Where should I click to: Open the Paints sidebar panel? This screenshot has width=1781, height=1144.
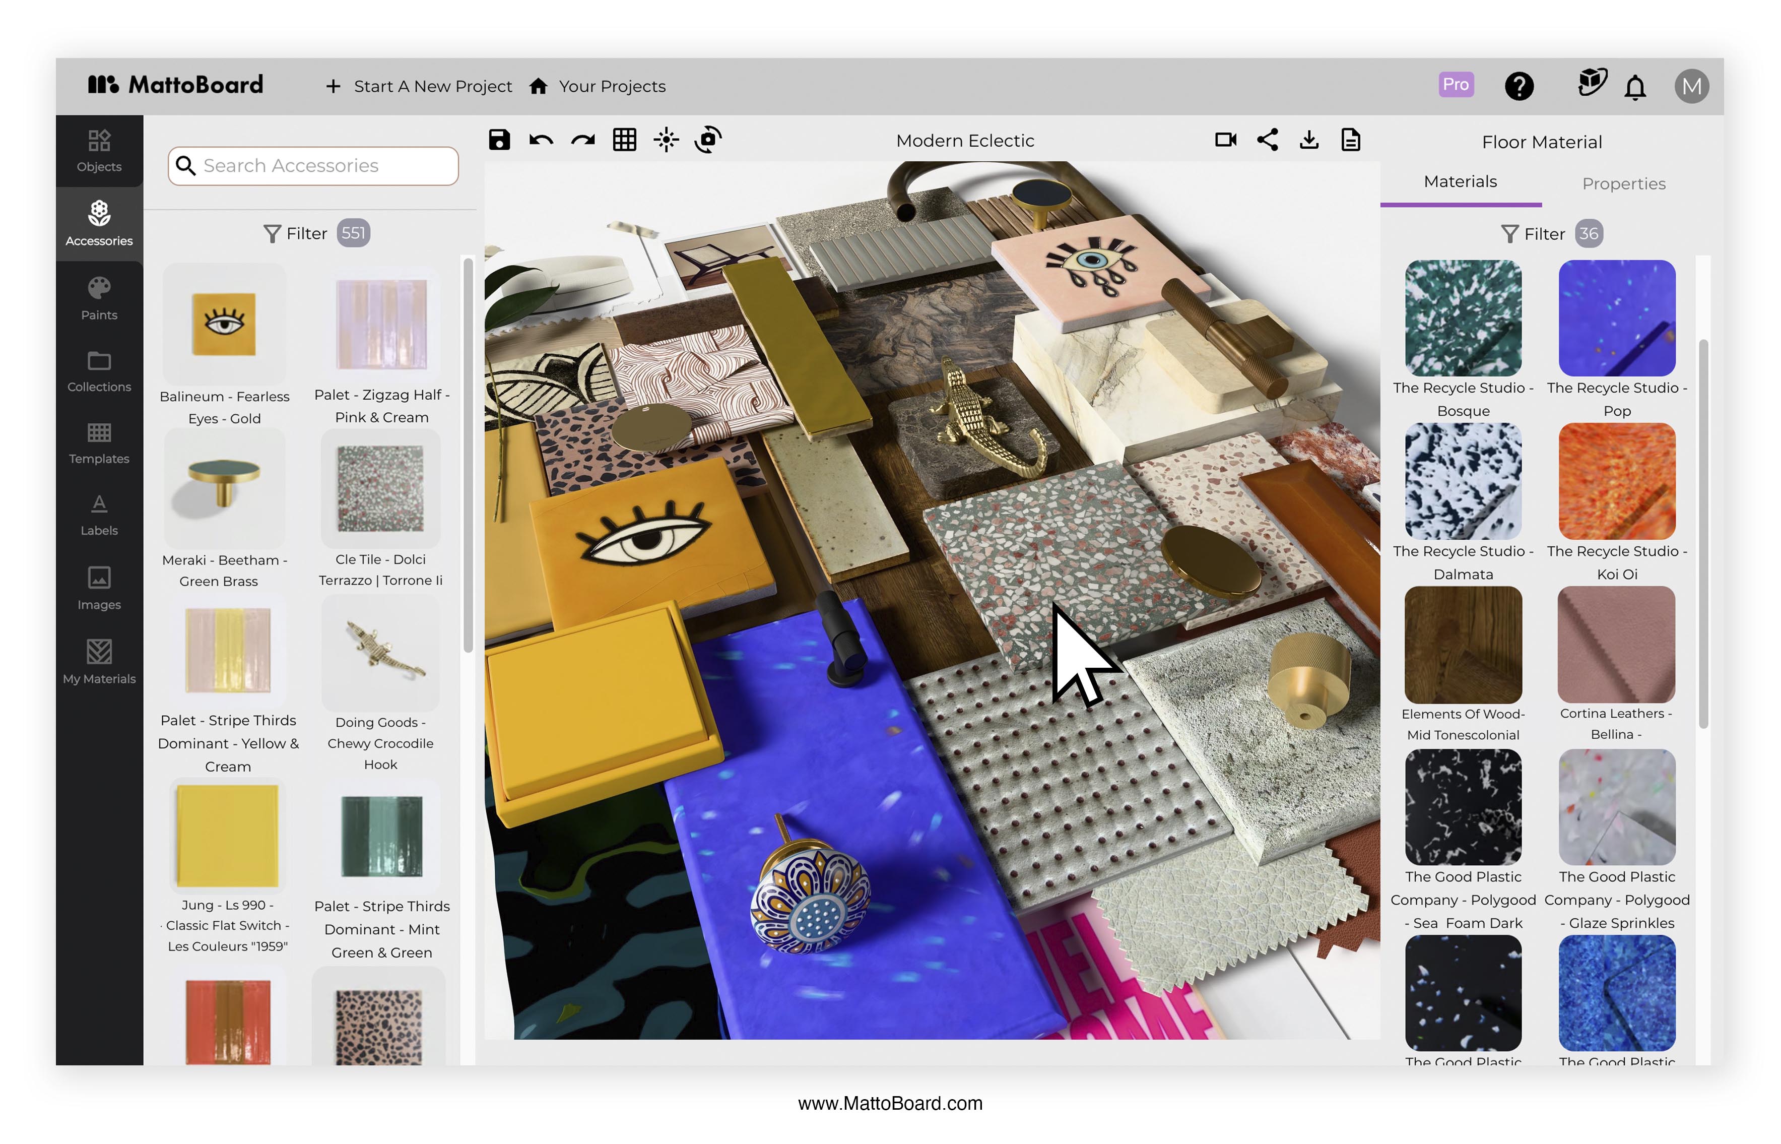[100, 298]
